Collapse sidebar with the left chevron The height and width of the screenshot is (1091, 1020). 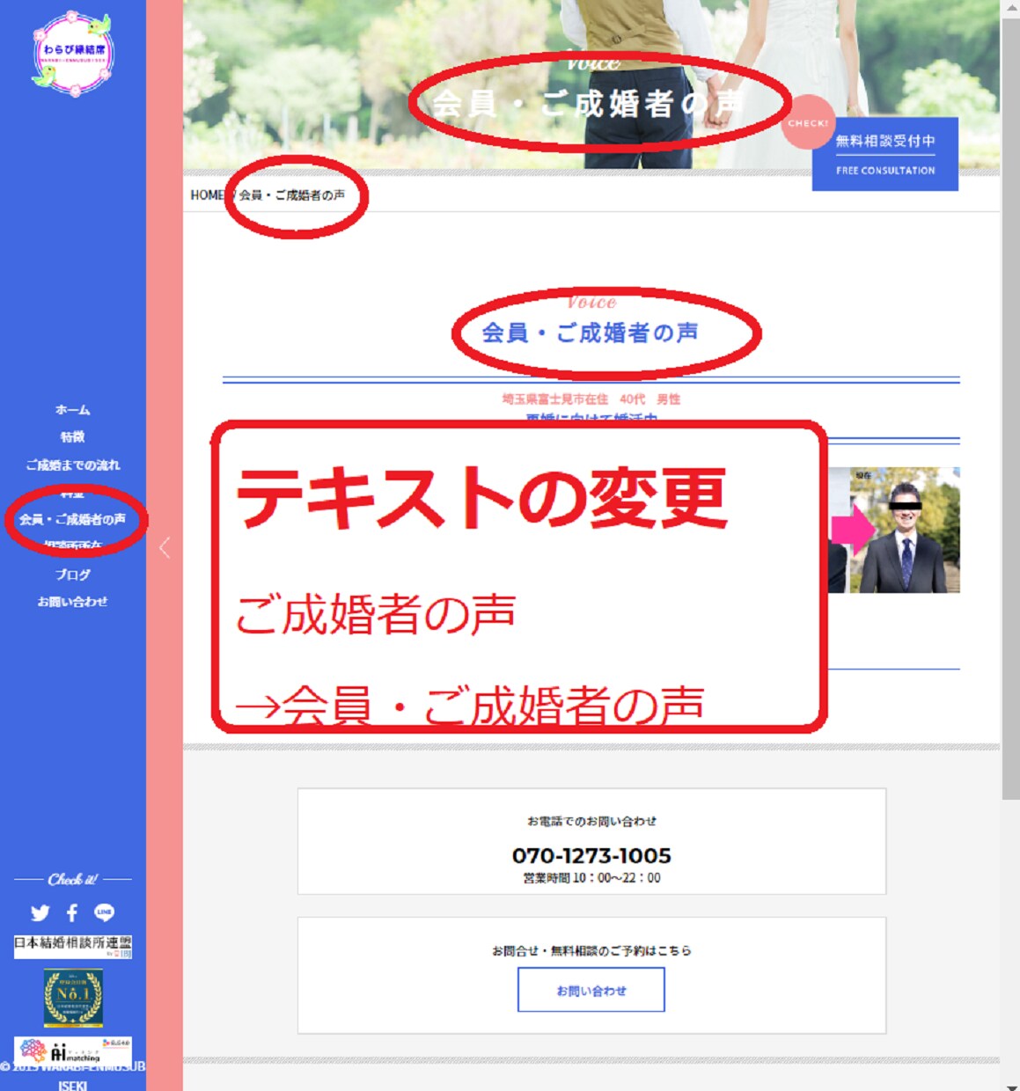pyautogui.click(x=165, y=548)
